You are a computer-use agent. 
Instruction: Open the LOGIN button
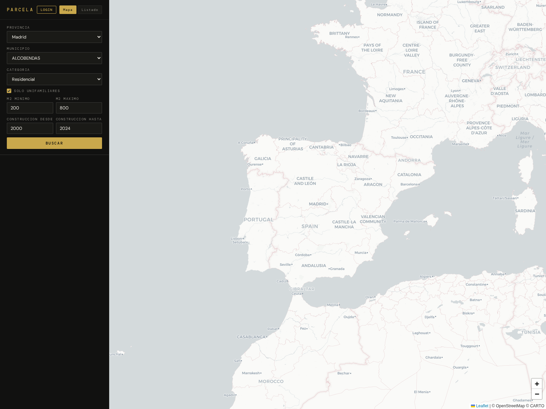[46, 10]
